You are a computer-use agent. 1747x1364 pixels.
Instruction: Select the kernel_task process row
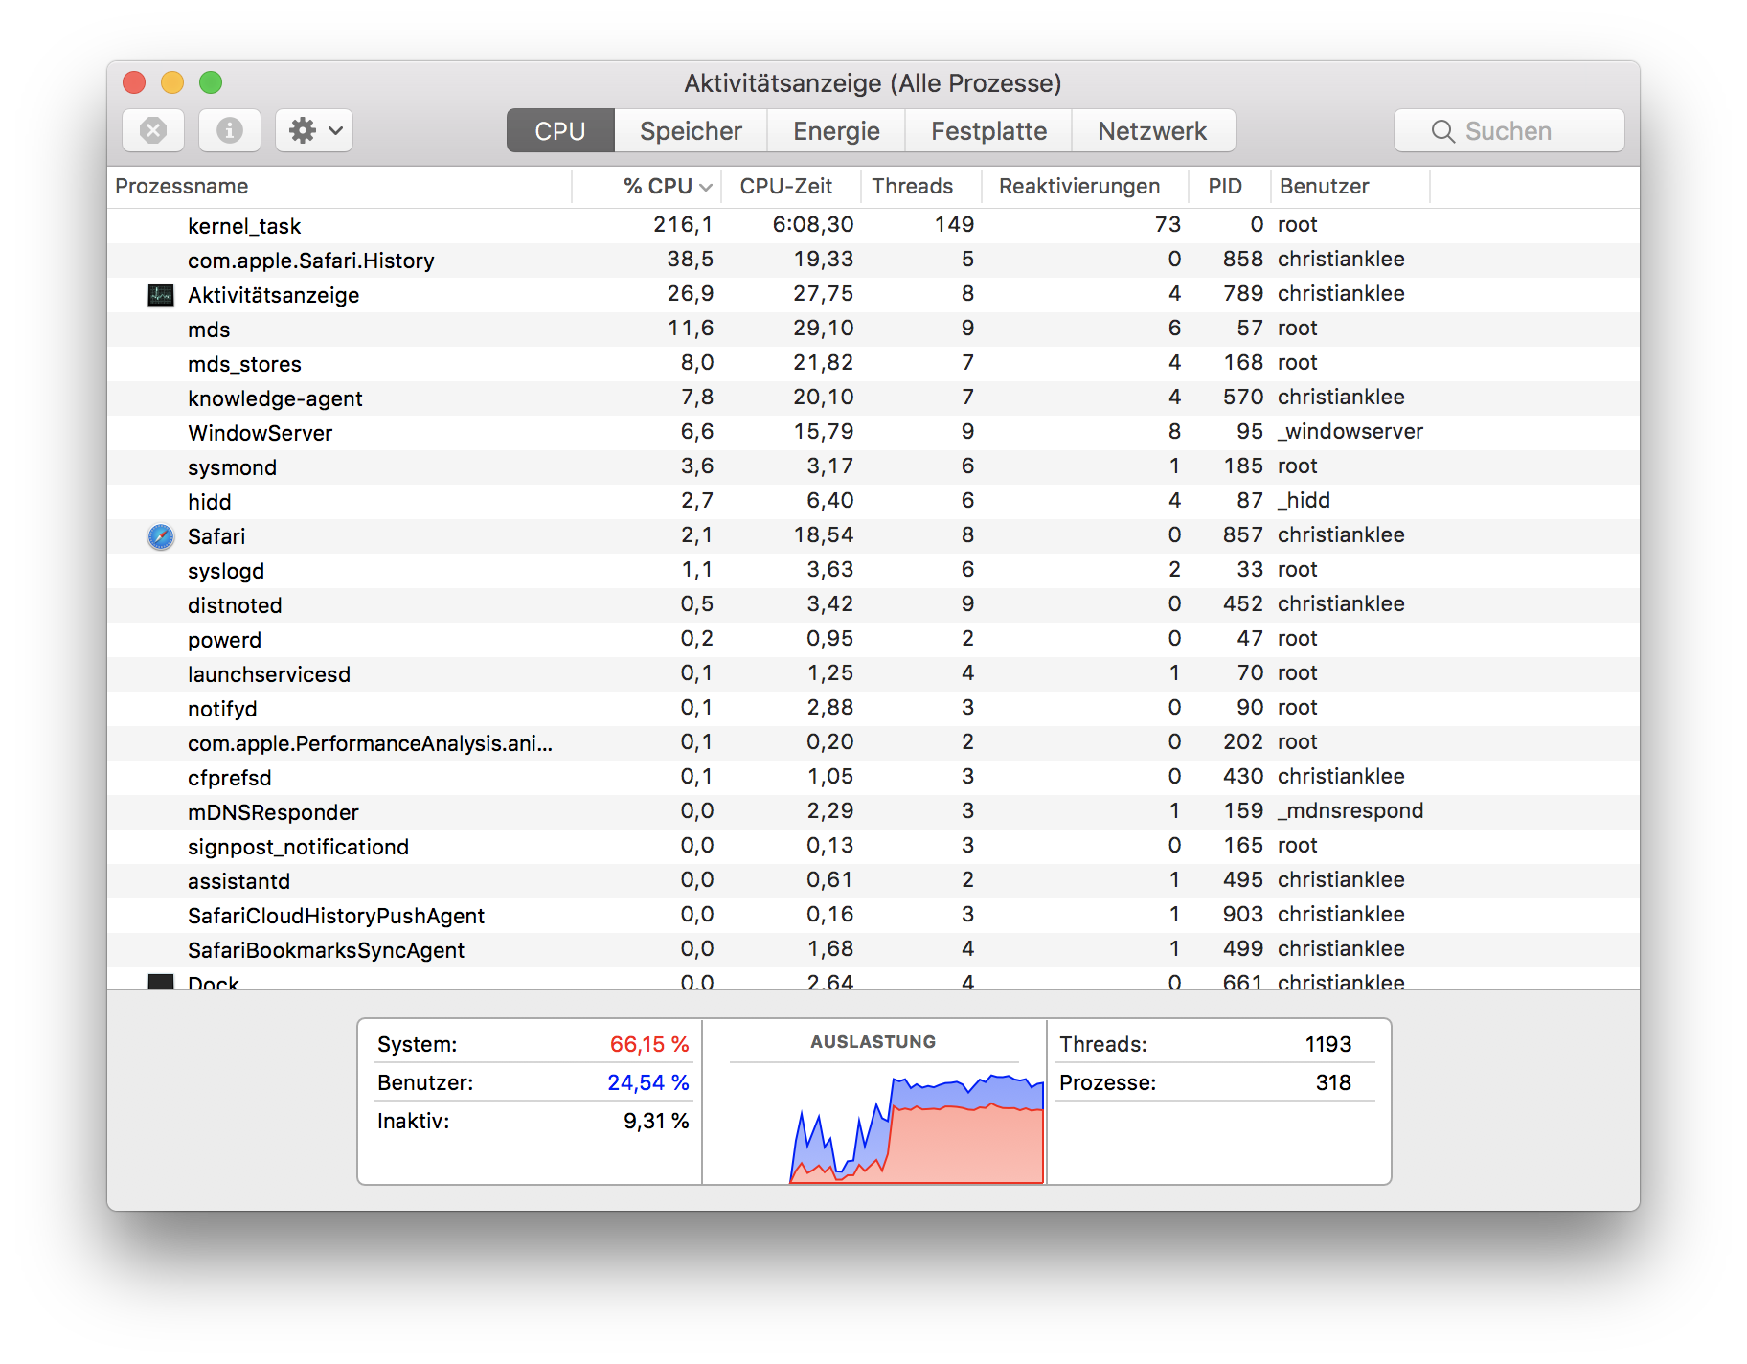[x=873, y=225]
